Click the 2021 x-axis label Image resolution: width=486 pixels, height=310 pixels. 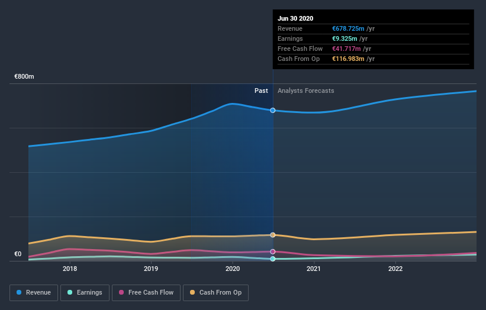(x=314, y=269)
